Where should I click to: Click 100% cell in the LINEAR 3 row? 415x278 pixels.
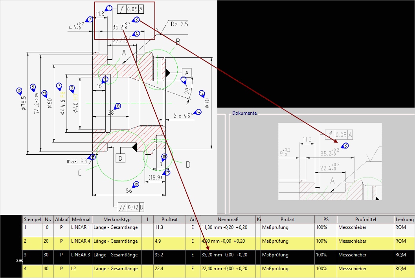pyautogui.click(x=326, y=257)
